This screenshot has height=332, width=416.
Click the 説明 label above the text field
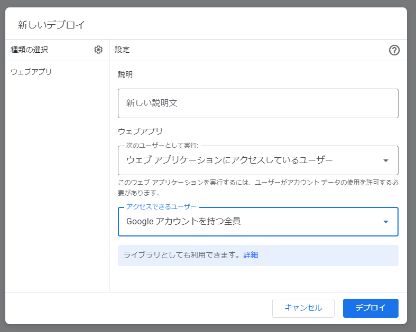(x=125, y=74)
